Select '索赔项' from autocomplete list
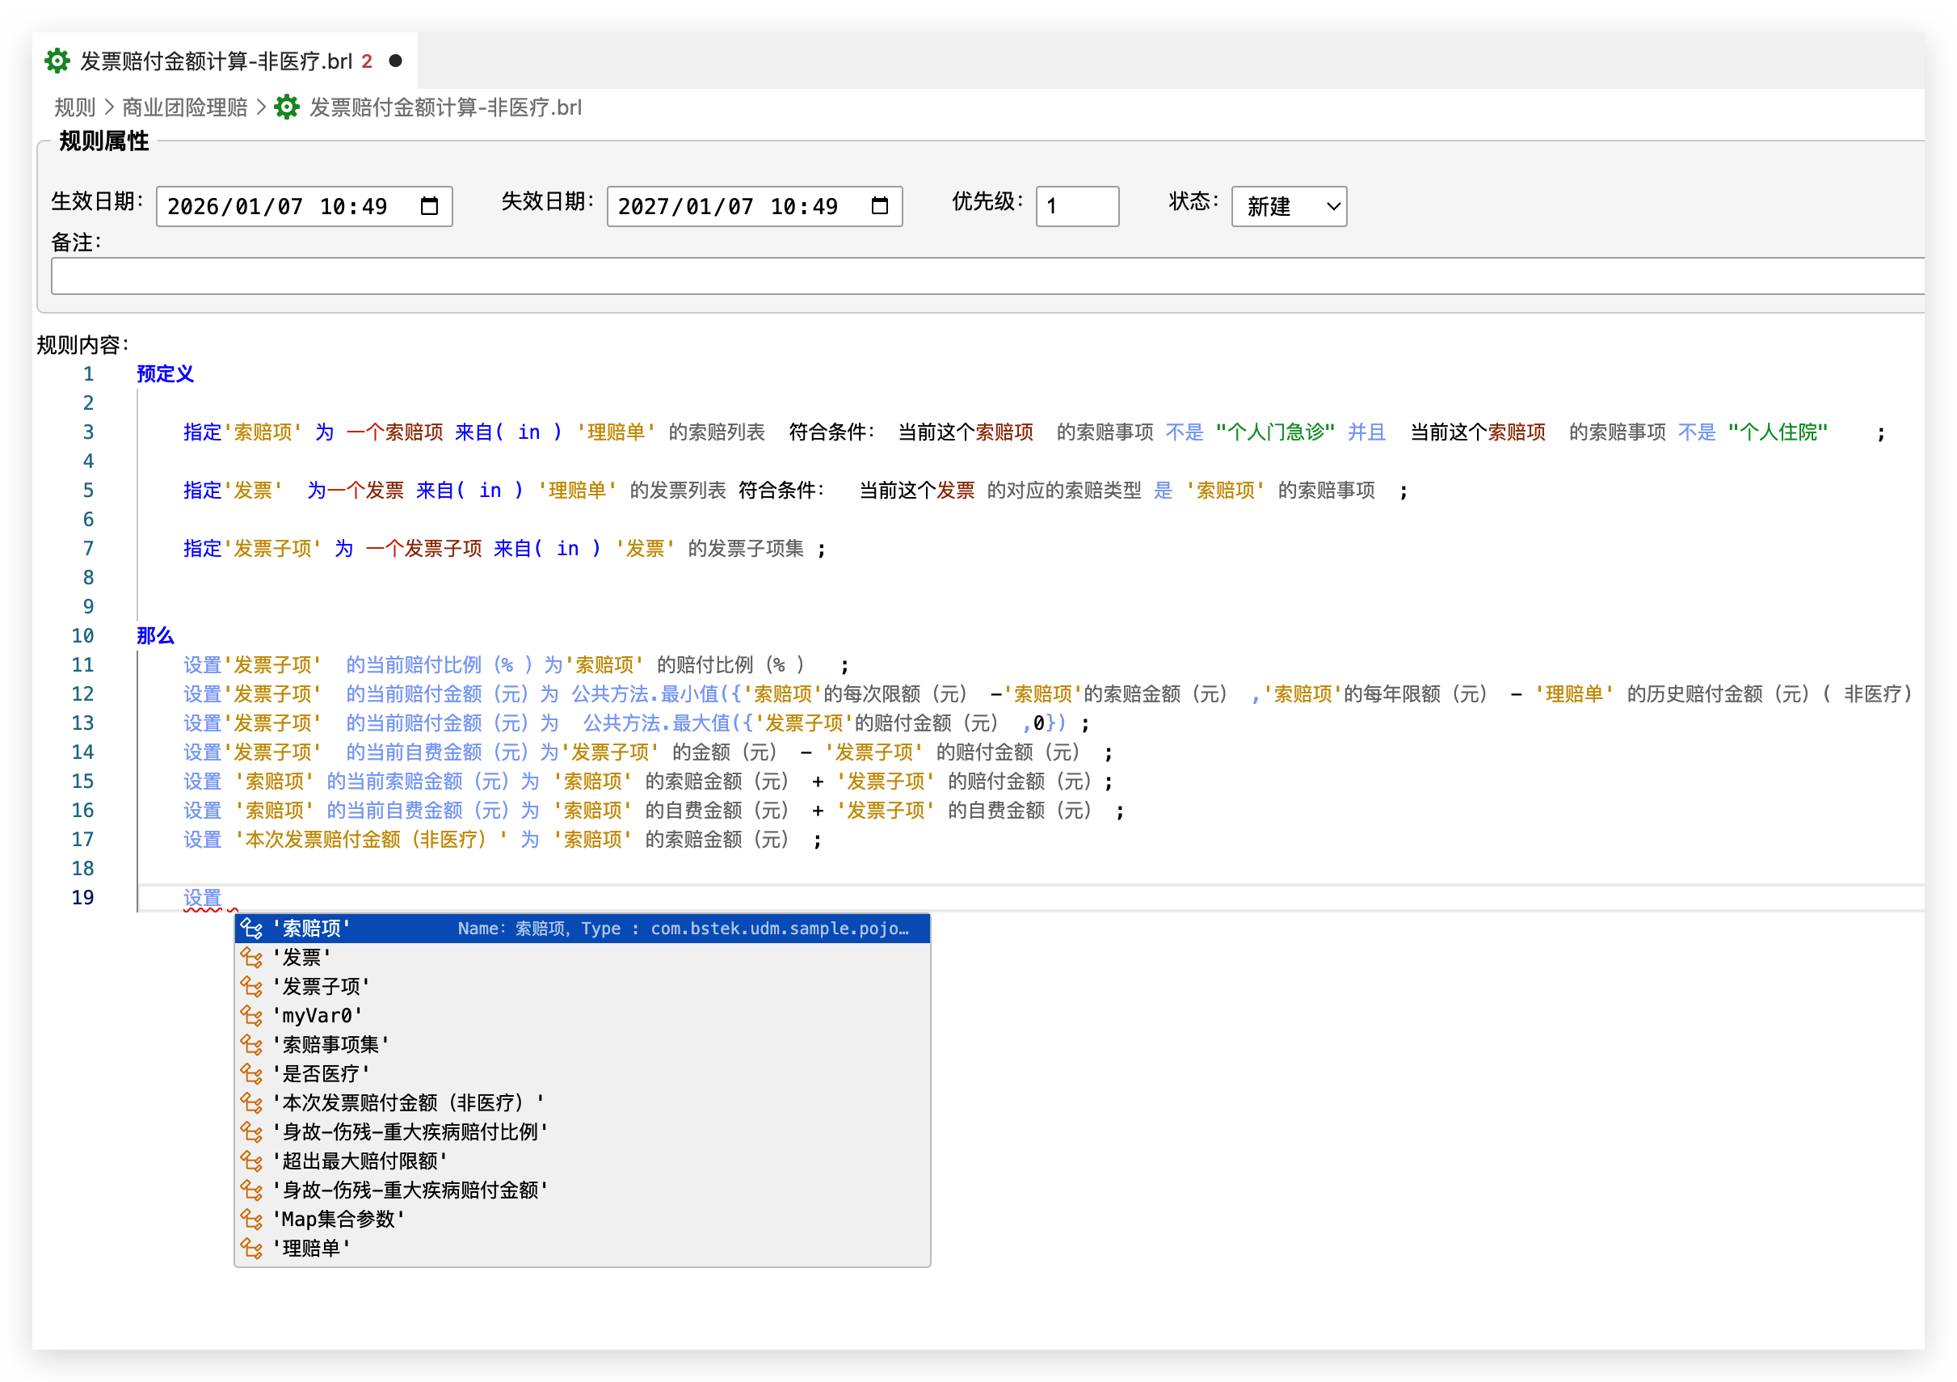Viewport: 1957px width, 1382px height. tap(312, 929)
